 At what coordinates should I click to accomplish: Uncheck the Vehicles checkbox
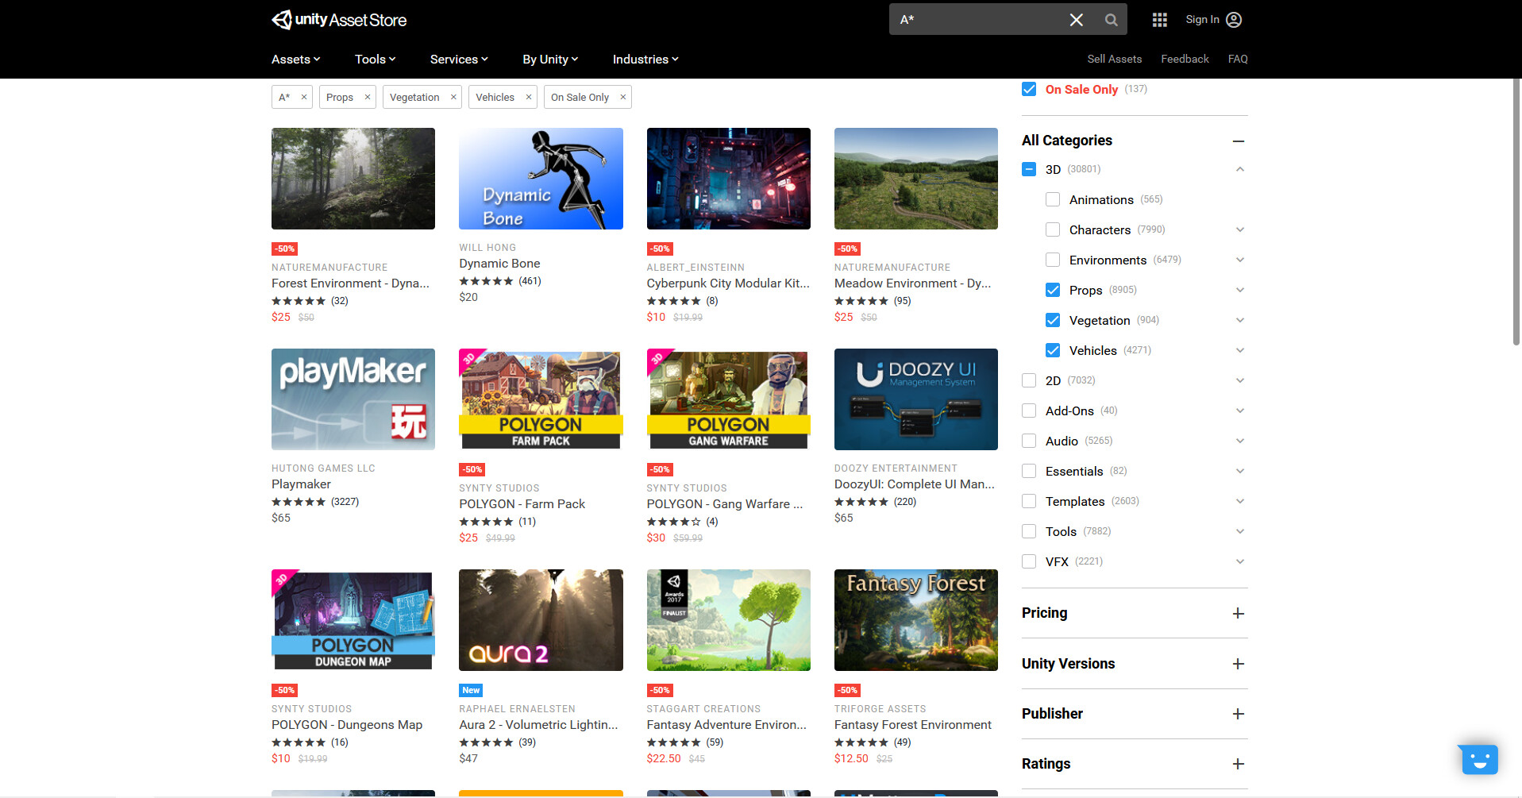1053,350
